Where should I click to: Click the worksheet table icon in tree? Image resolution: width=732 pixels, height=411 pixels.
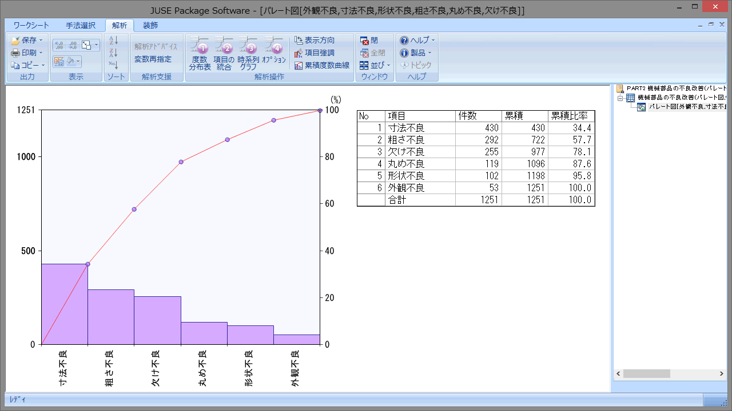(x=631, y=98)
